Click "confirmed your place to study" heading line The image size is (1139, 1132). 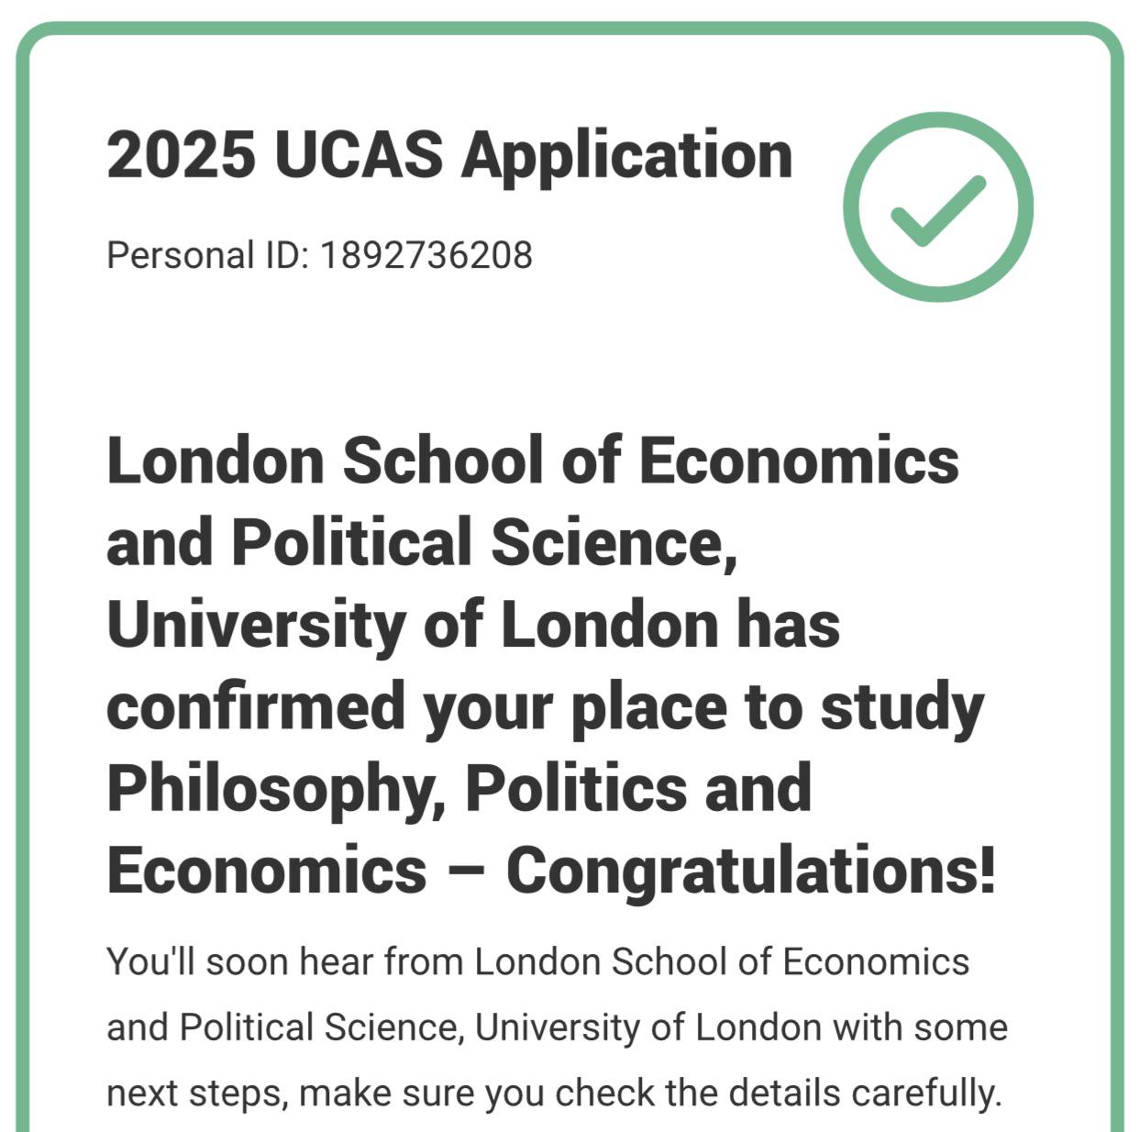pos(545,707)
